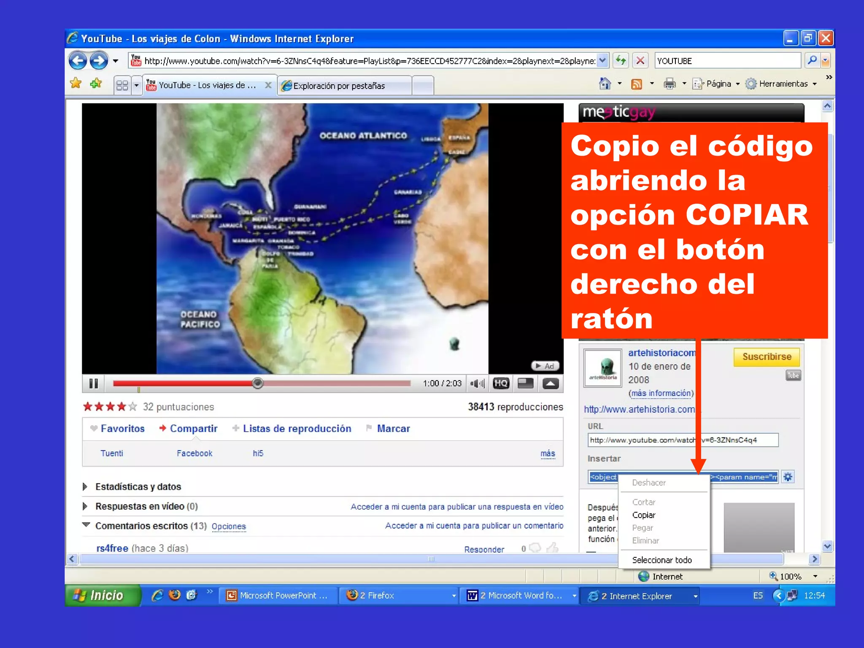The height and width of the screenshot is (648, 864).
Task: Mute the video volume icon
Action: (477, 383)
